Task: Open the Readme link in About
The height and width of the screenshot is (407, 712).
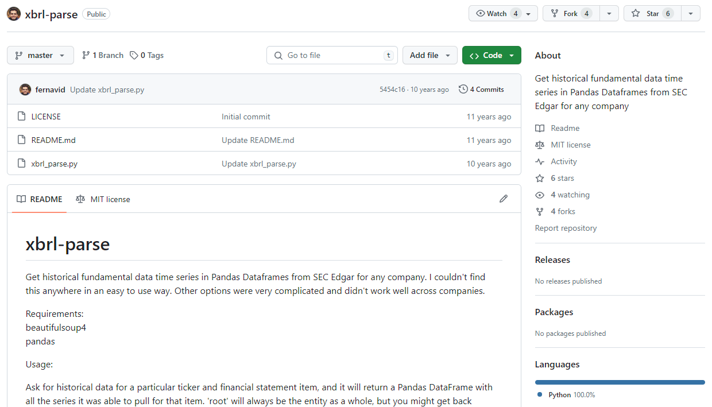Action: pos(565,128)
